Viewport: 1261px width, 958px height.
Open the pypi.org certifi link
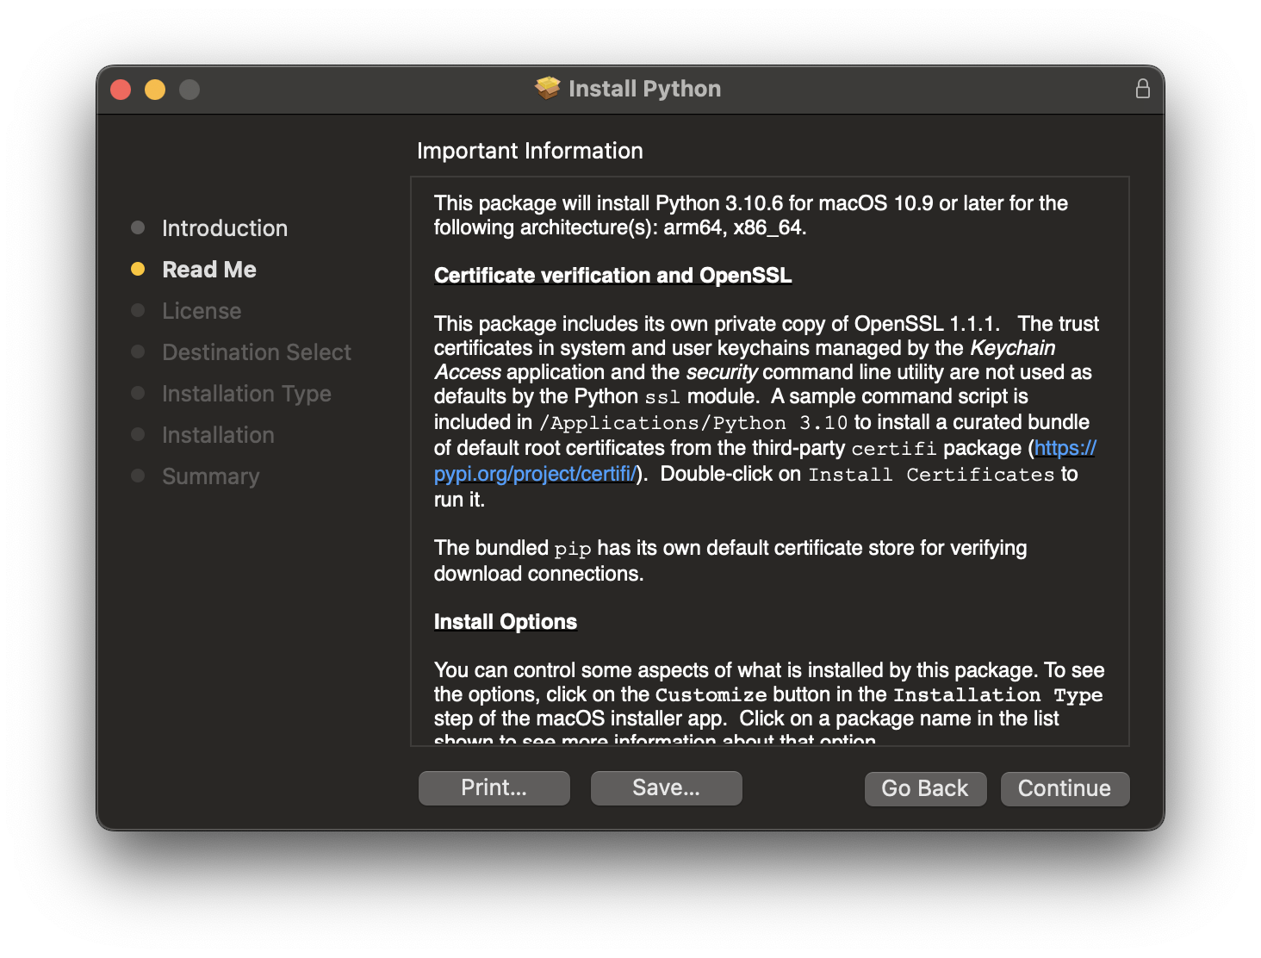click(535, 474)
